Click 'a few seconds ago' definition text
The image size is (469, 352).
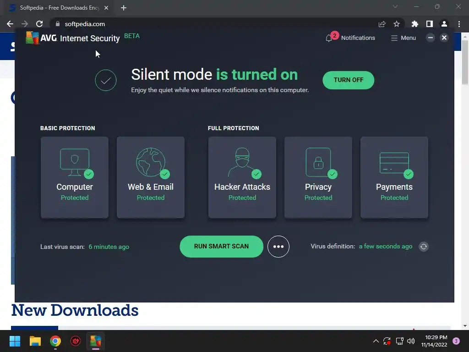386,246
